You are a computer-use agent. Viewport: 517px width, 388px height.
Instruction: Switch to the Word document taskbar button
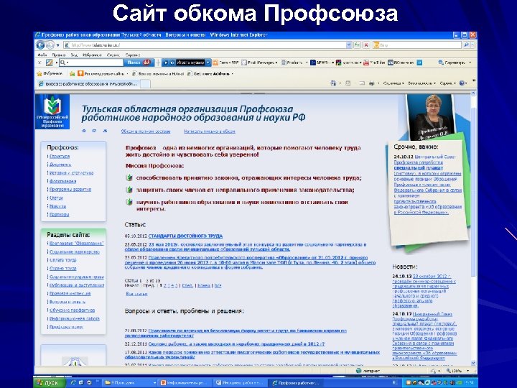[x=241, y=383]
